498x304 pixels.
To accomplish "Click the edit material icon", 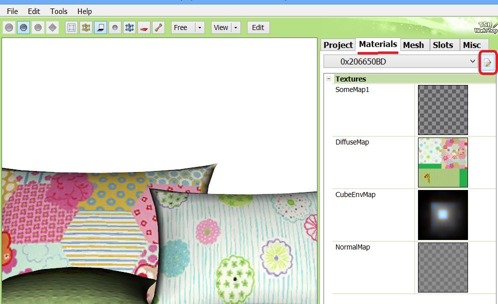I will pos(487,62).
